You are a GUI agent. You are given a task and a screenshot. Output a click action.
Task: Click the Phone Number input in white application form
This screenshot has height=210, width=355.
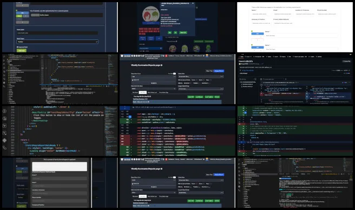327,14
